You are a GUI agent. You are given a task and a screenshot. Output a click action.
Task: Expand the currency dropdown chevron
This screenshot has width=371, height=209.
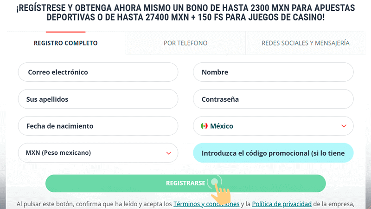168,153
